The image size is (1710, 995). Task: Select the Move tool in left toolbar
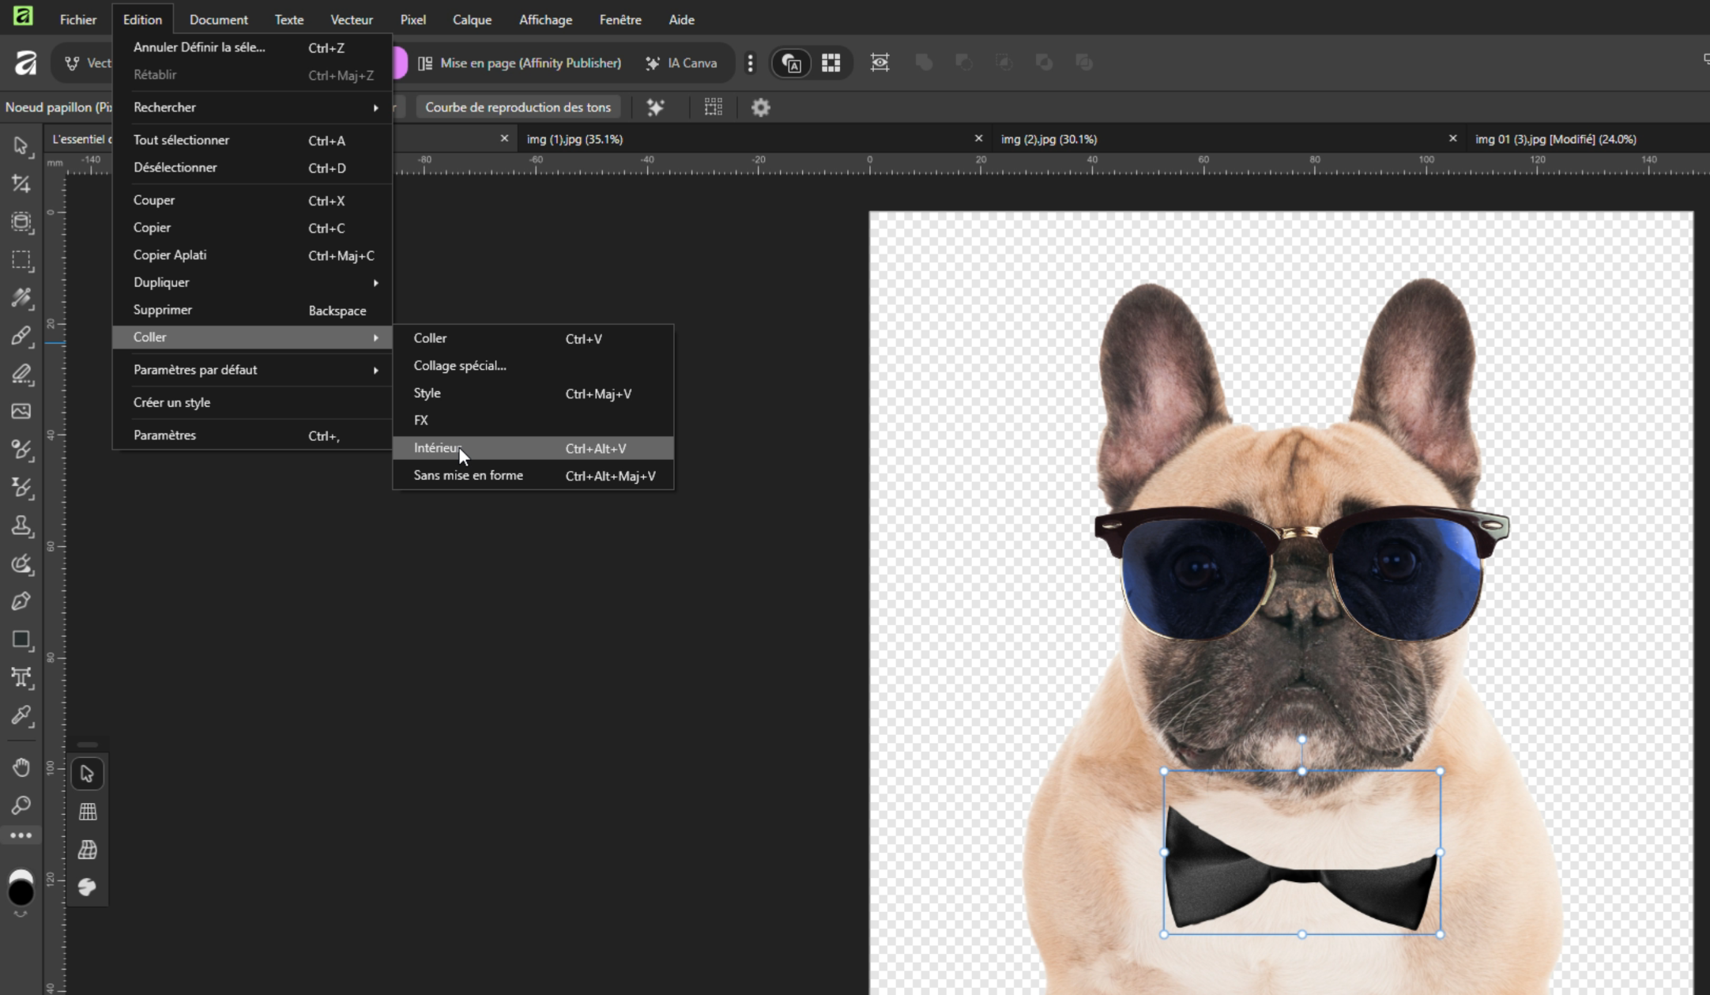coord(21,146)
